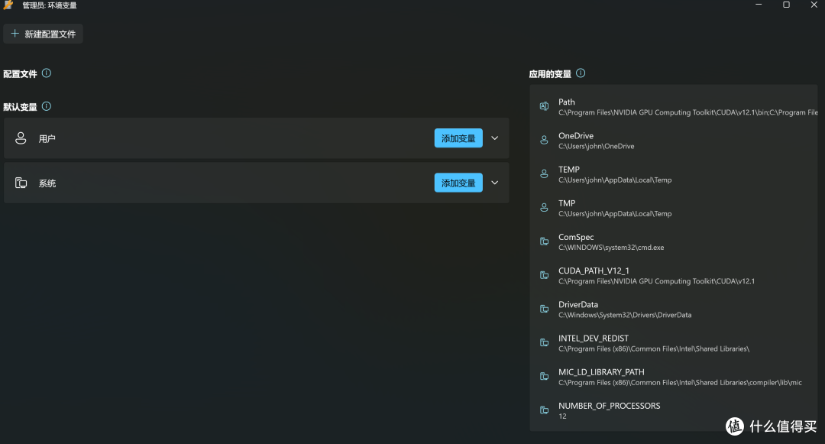825x444 pixels.
Task: Click the ComSpec system variable icon
Action: 544,241
